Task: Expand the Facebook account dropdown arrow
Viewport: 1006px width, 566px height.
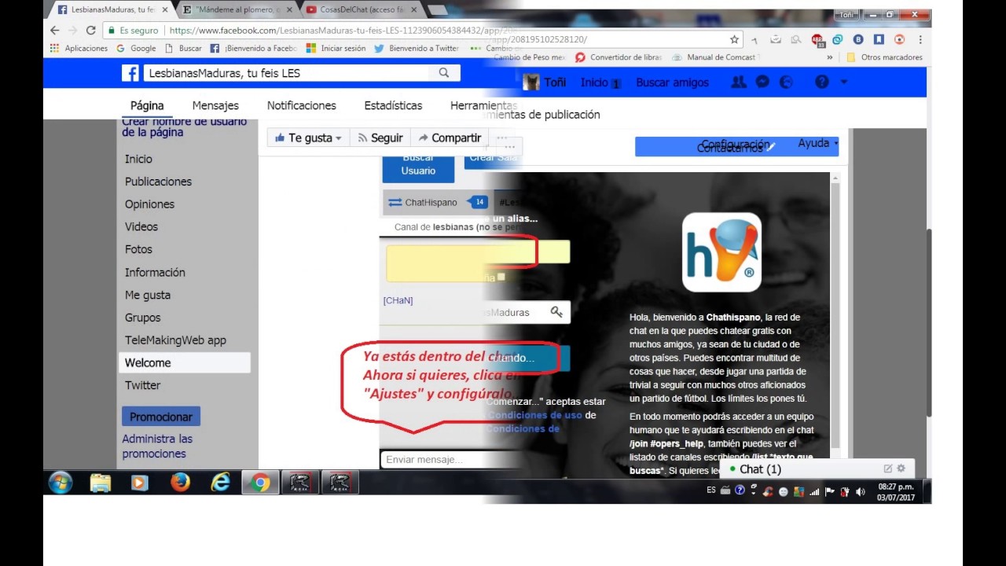Action: pos(844,82)
